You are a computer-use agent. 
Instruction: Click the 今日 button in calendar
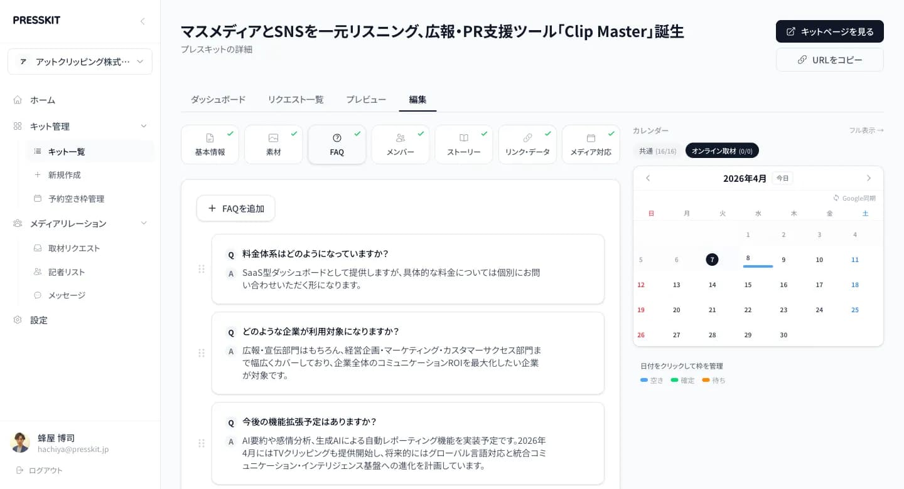point(782,178)
